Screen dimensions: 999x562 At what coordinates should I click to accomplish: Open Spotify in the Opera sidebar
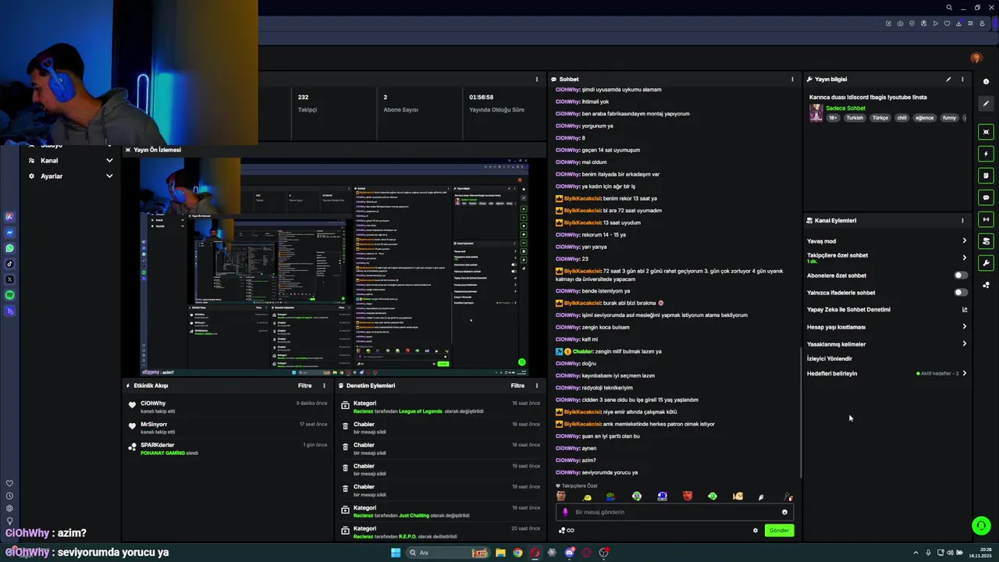[9, 295]
